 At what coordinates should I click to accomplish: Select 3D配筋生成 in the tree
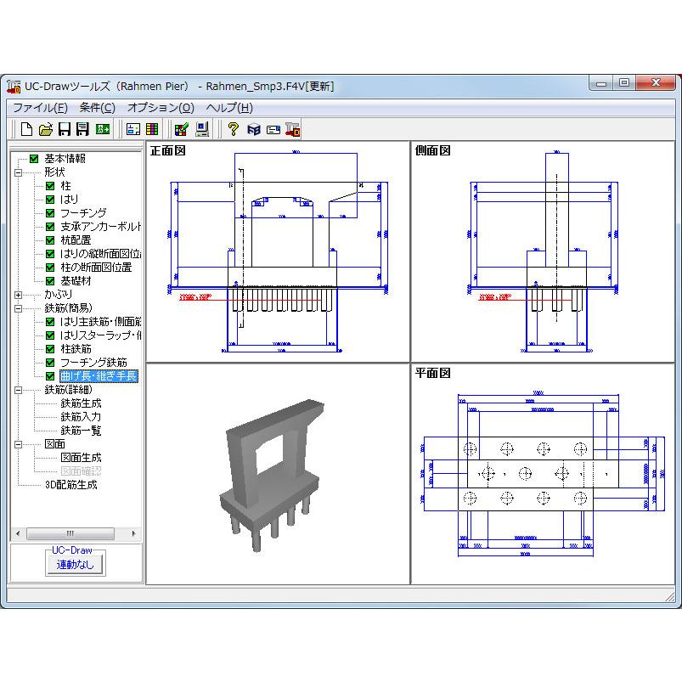70,485
